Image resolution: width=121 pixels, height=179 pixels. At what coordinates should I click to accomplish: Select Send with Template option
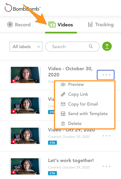tap(85, 114)
